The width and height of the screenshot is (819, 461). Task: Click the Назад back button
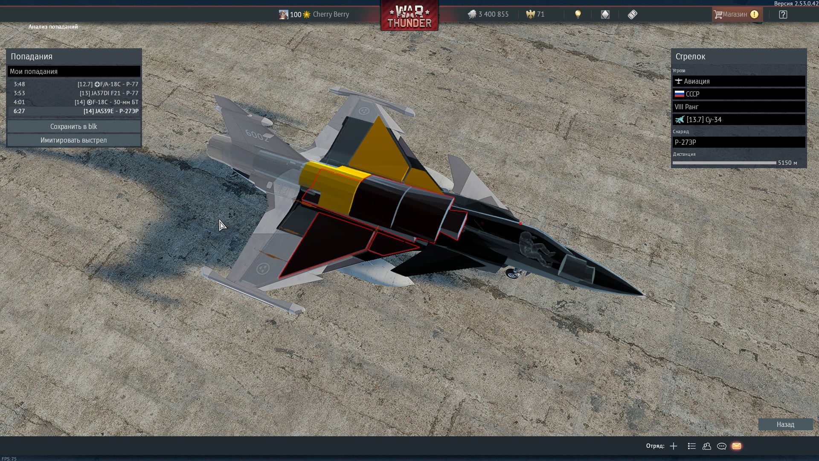[785, 424]
